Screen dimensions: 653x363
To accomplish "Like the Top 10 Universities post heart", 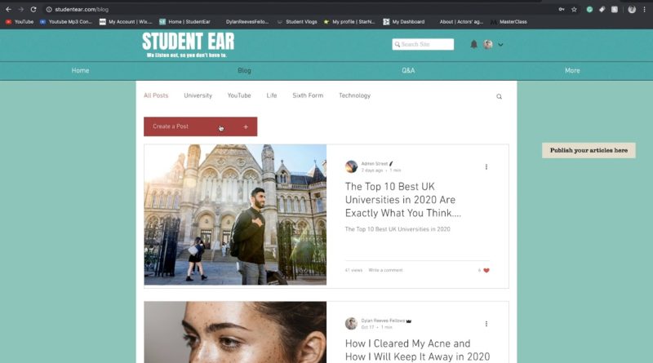I will pos(486,271).
